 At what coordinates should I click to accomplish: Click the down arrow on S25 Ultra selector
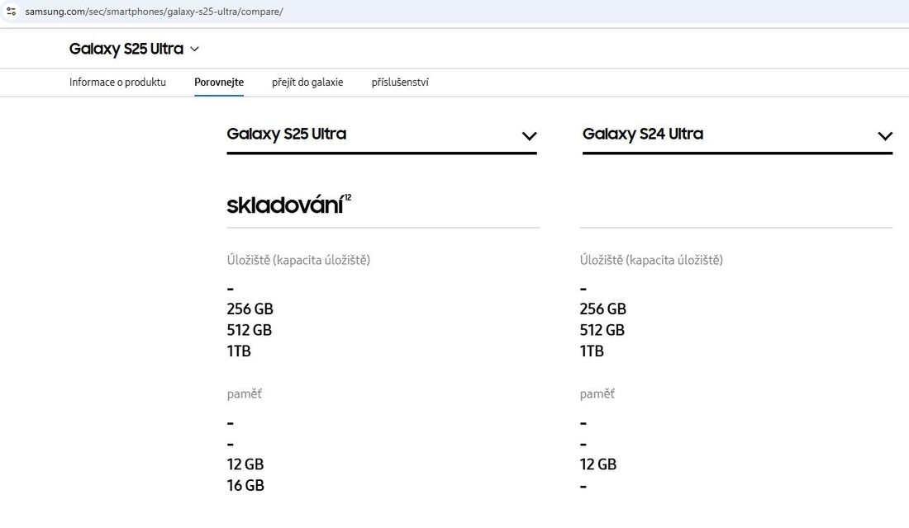tap(530, 136)
